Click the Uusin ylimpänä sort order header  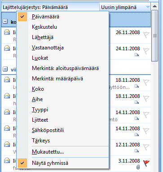[x=125, y=7]
